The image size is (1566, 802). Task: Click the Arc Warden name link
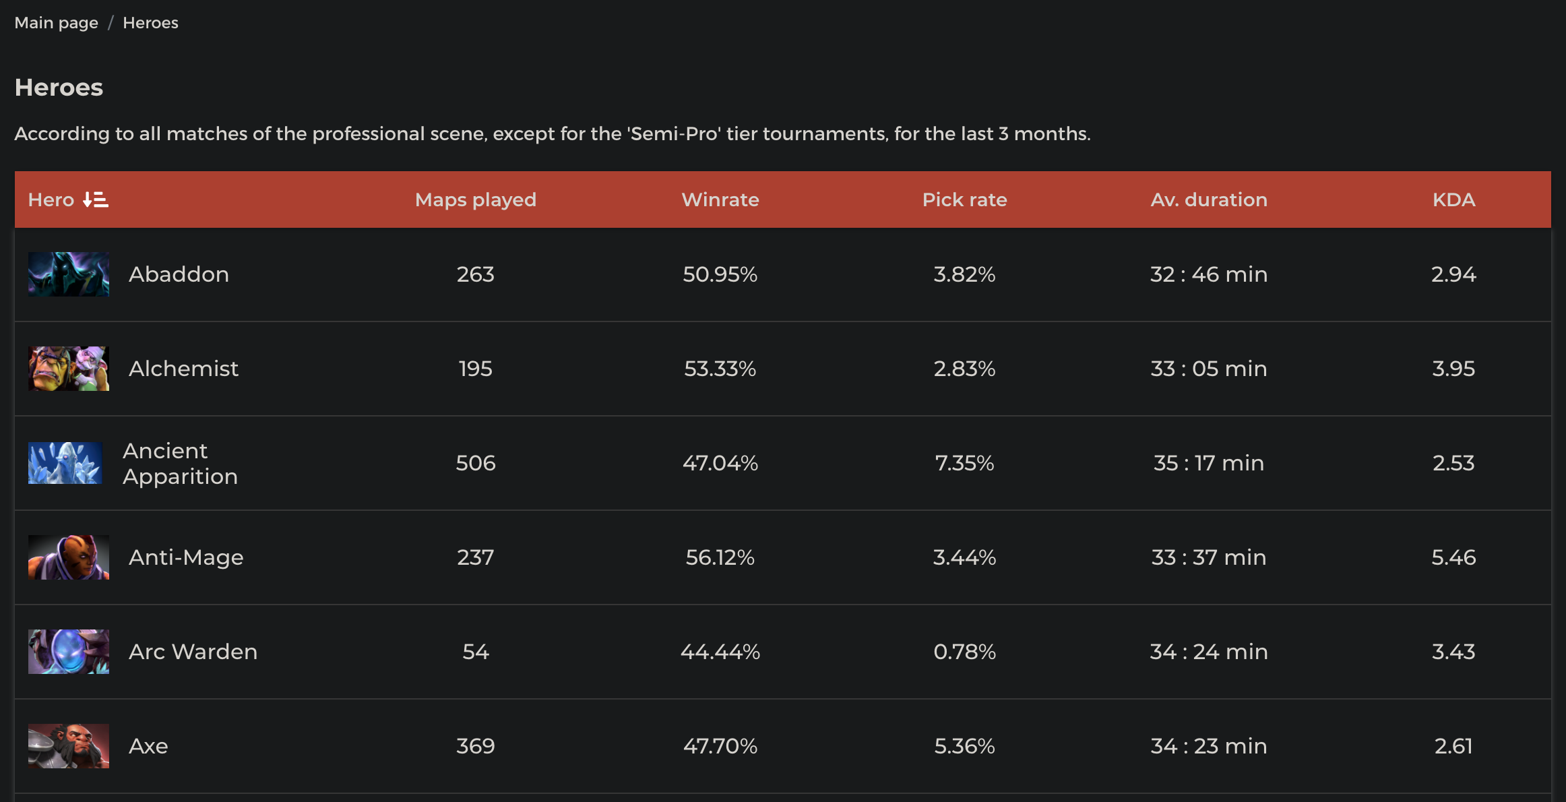[193, 652]
